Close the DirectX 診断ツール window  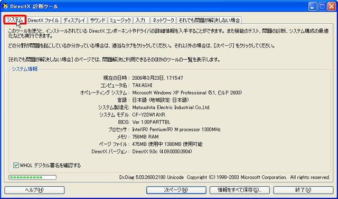[332, 6]
